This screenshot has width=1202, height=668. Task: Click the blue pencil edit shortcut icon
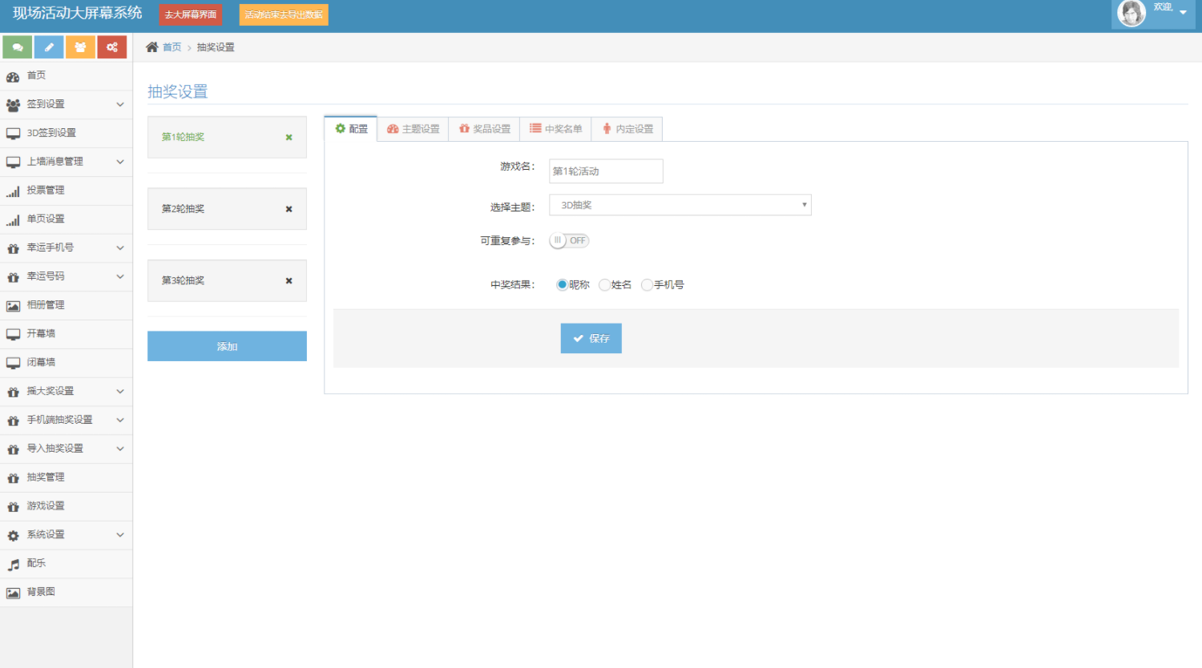tap(49, 47)
